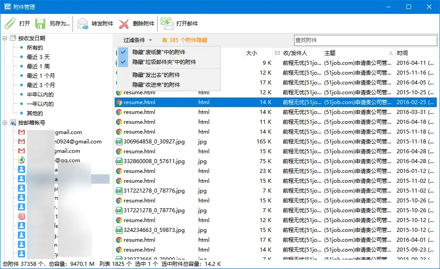The image size is (440, 269).
Task: Click the paperclip Open icon
Action: click(x=10, y=24)
